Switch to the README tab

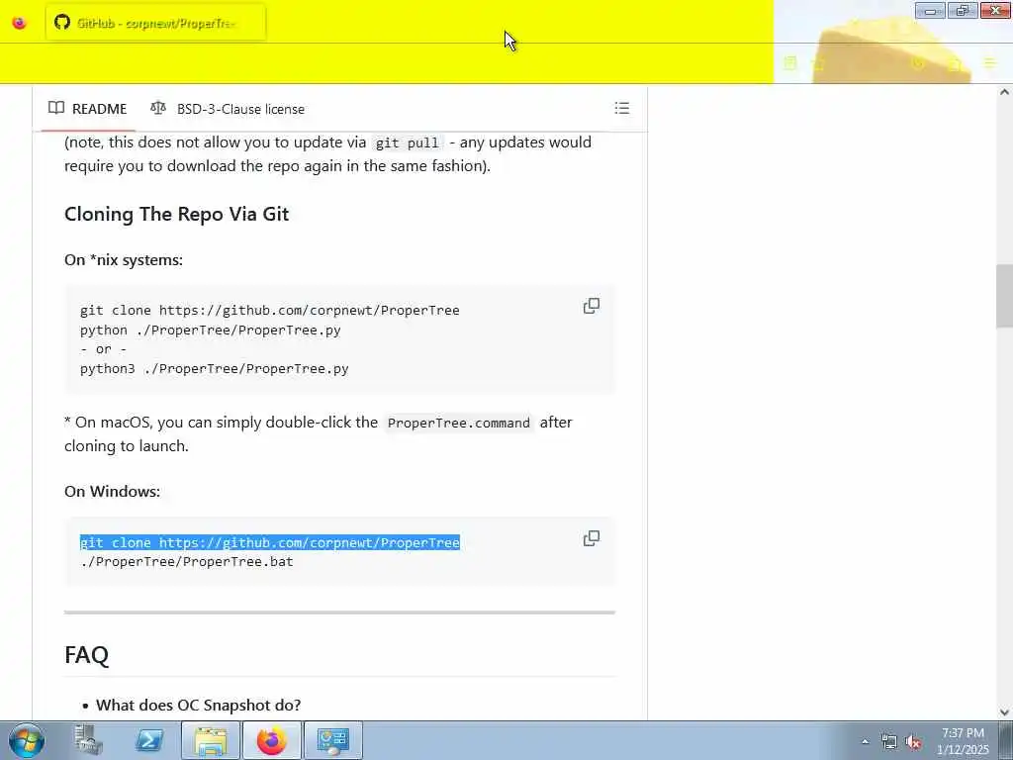click(88, 109)
